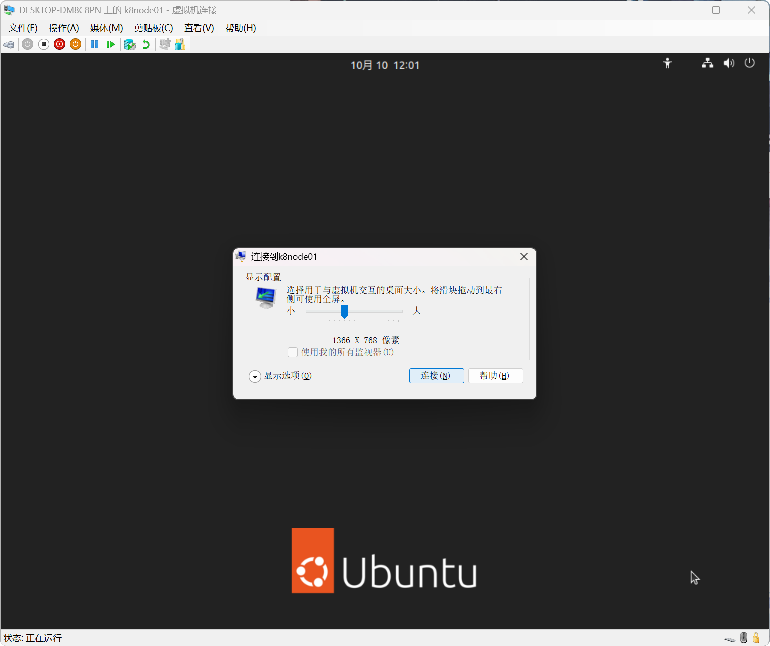
Task: Click the orange Save state icon
Action: point(76,44)
